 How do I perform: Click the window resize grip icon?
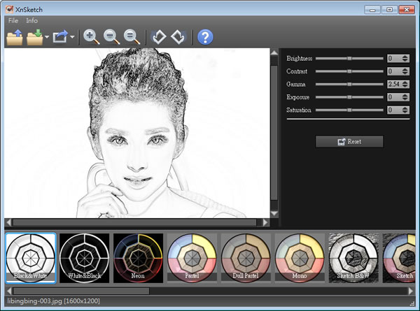coord(412,303)
